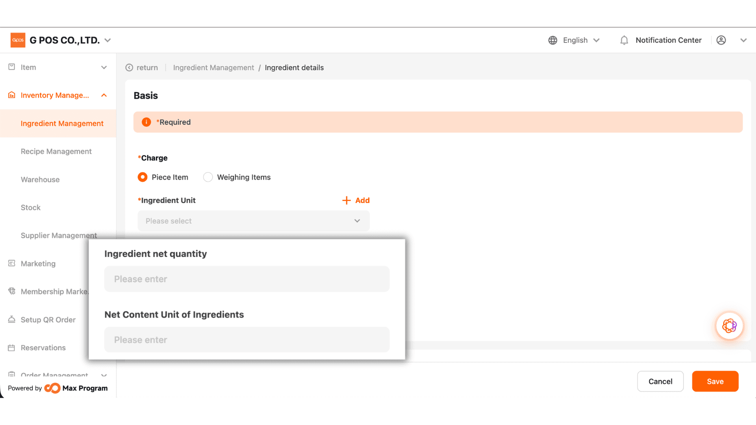Click the Cancel button
Screen dimensions: 756x425
[660, 381]
